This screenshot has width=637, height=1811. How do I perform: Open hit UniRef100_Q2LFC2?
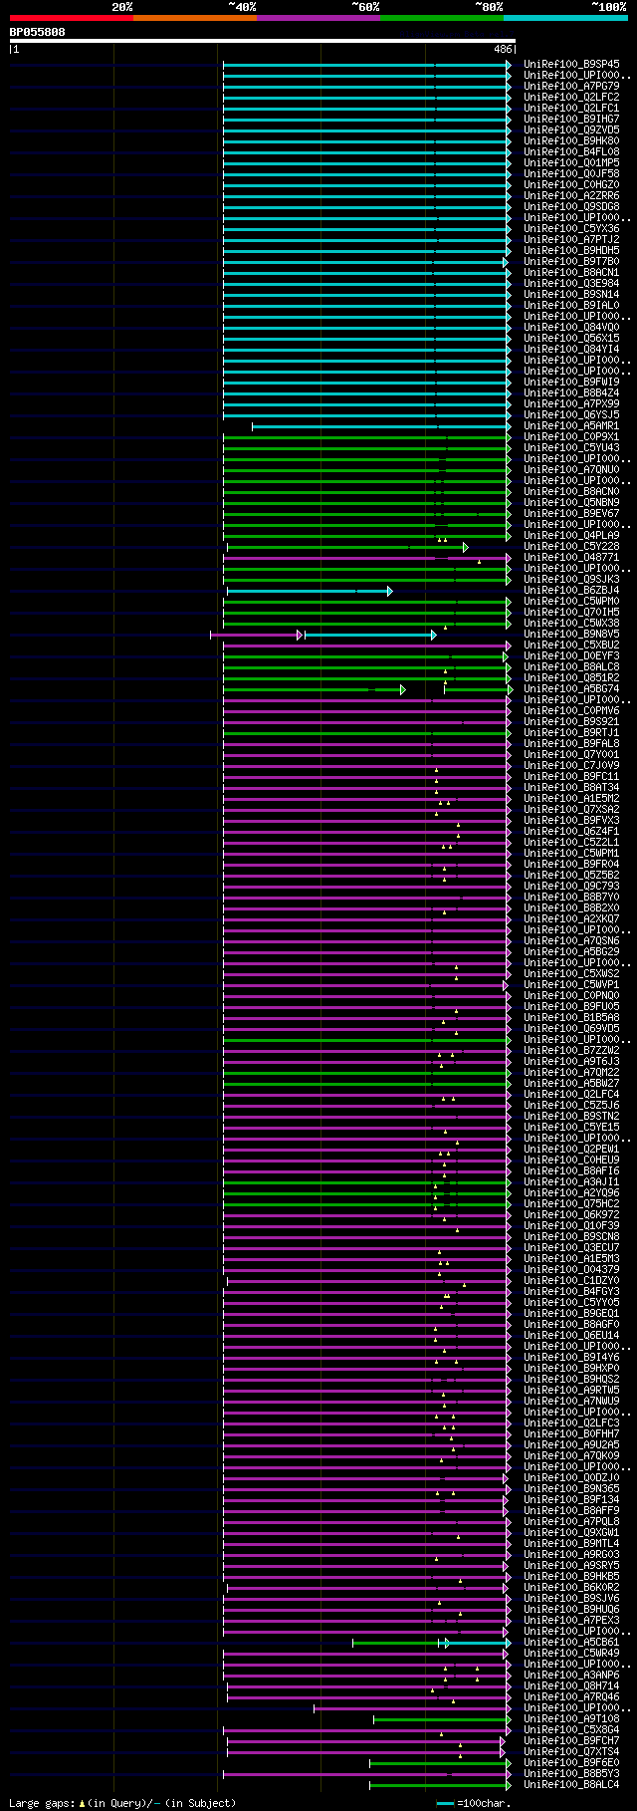click(571, 97)
